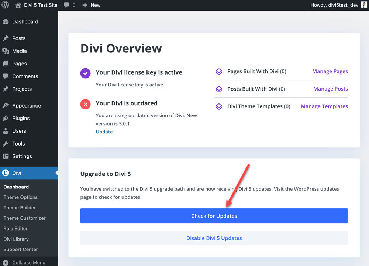Screen dimensions: 369x266
Task: Click 'Divi Theme Templates (0)' text
Action: [259, 106]
